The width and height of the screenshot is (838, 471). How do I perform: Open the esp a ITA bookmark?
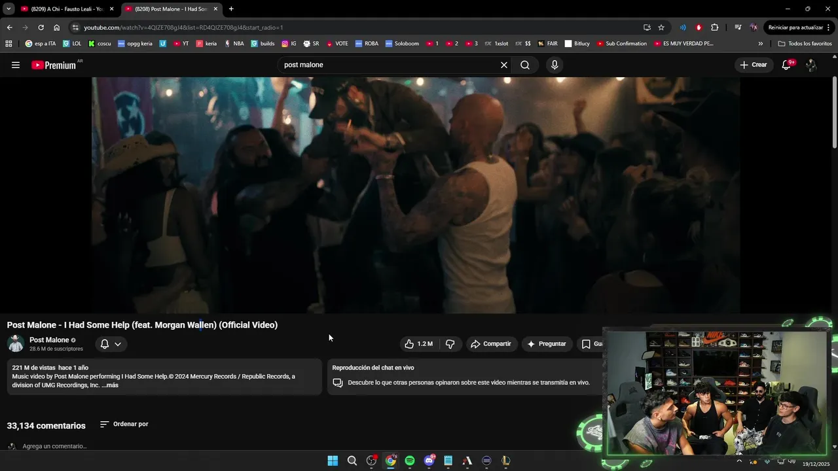tap(41, 44)
